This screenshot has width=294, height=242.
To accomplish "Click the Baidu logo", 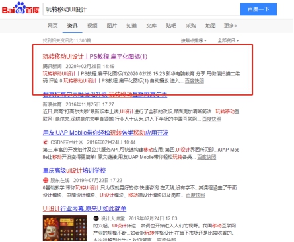I will coord(20,9).
